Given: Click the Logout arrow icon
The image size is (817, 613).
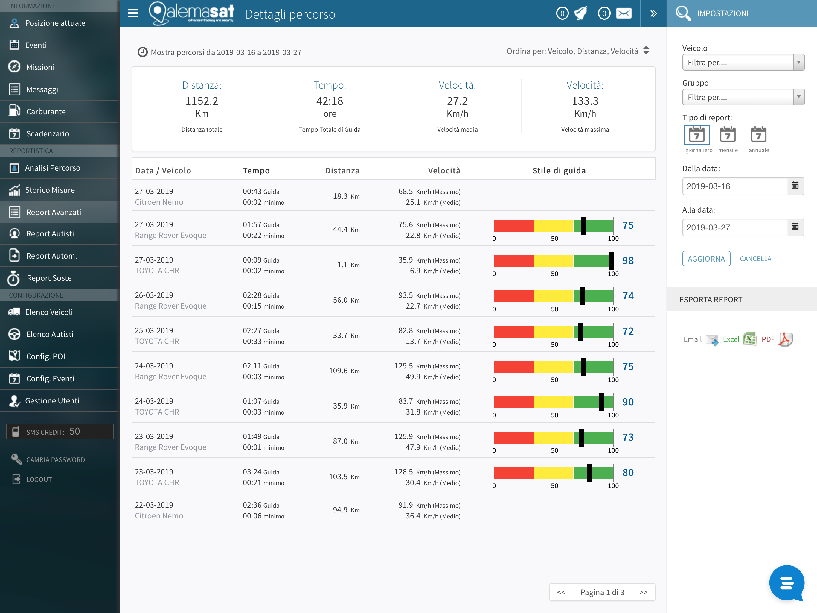Looking at the screenshot, I should point(16,479).
